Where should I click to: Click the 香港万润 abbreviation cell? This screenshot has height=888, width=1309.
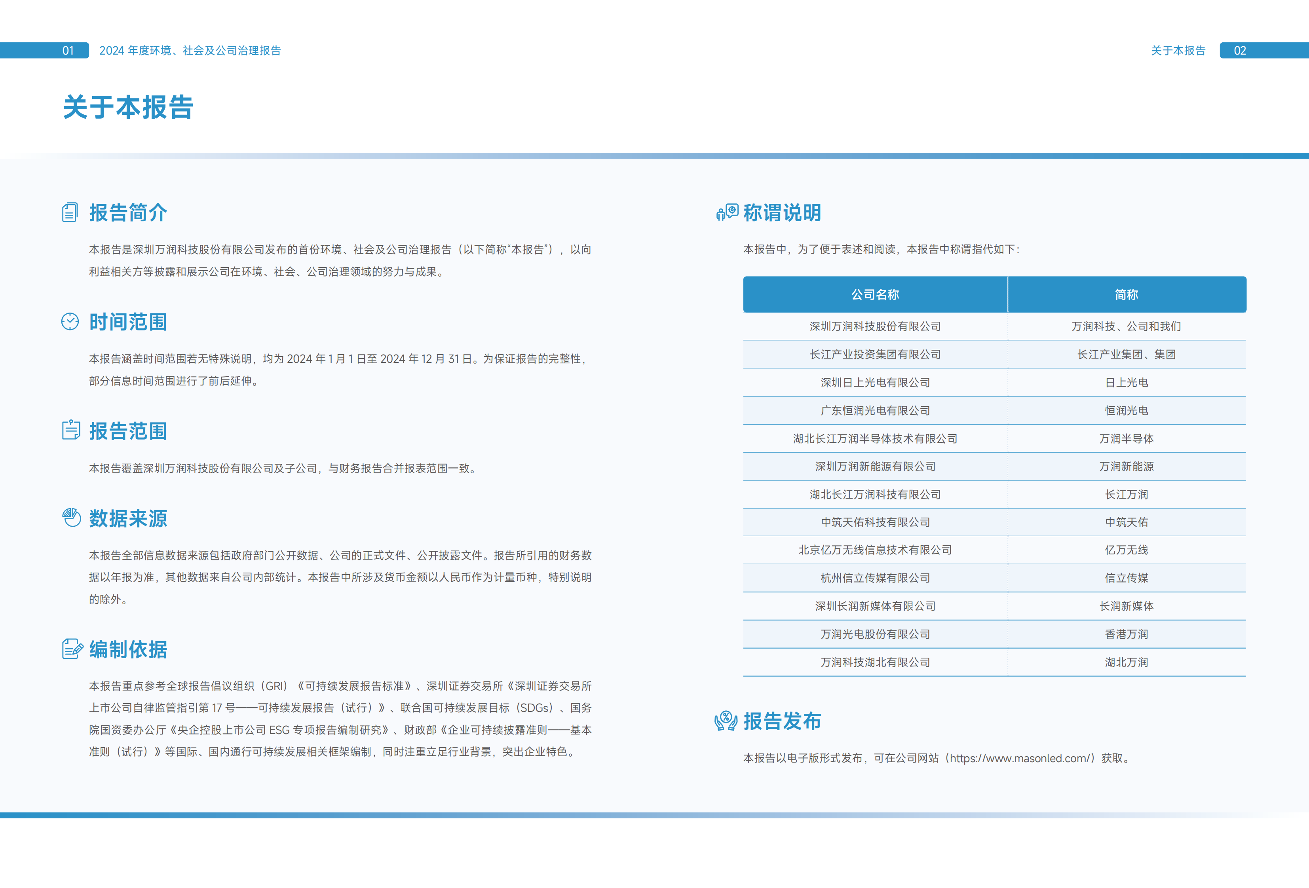click(x=1127, y=634)
